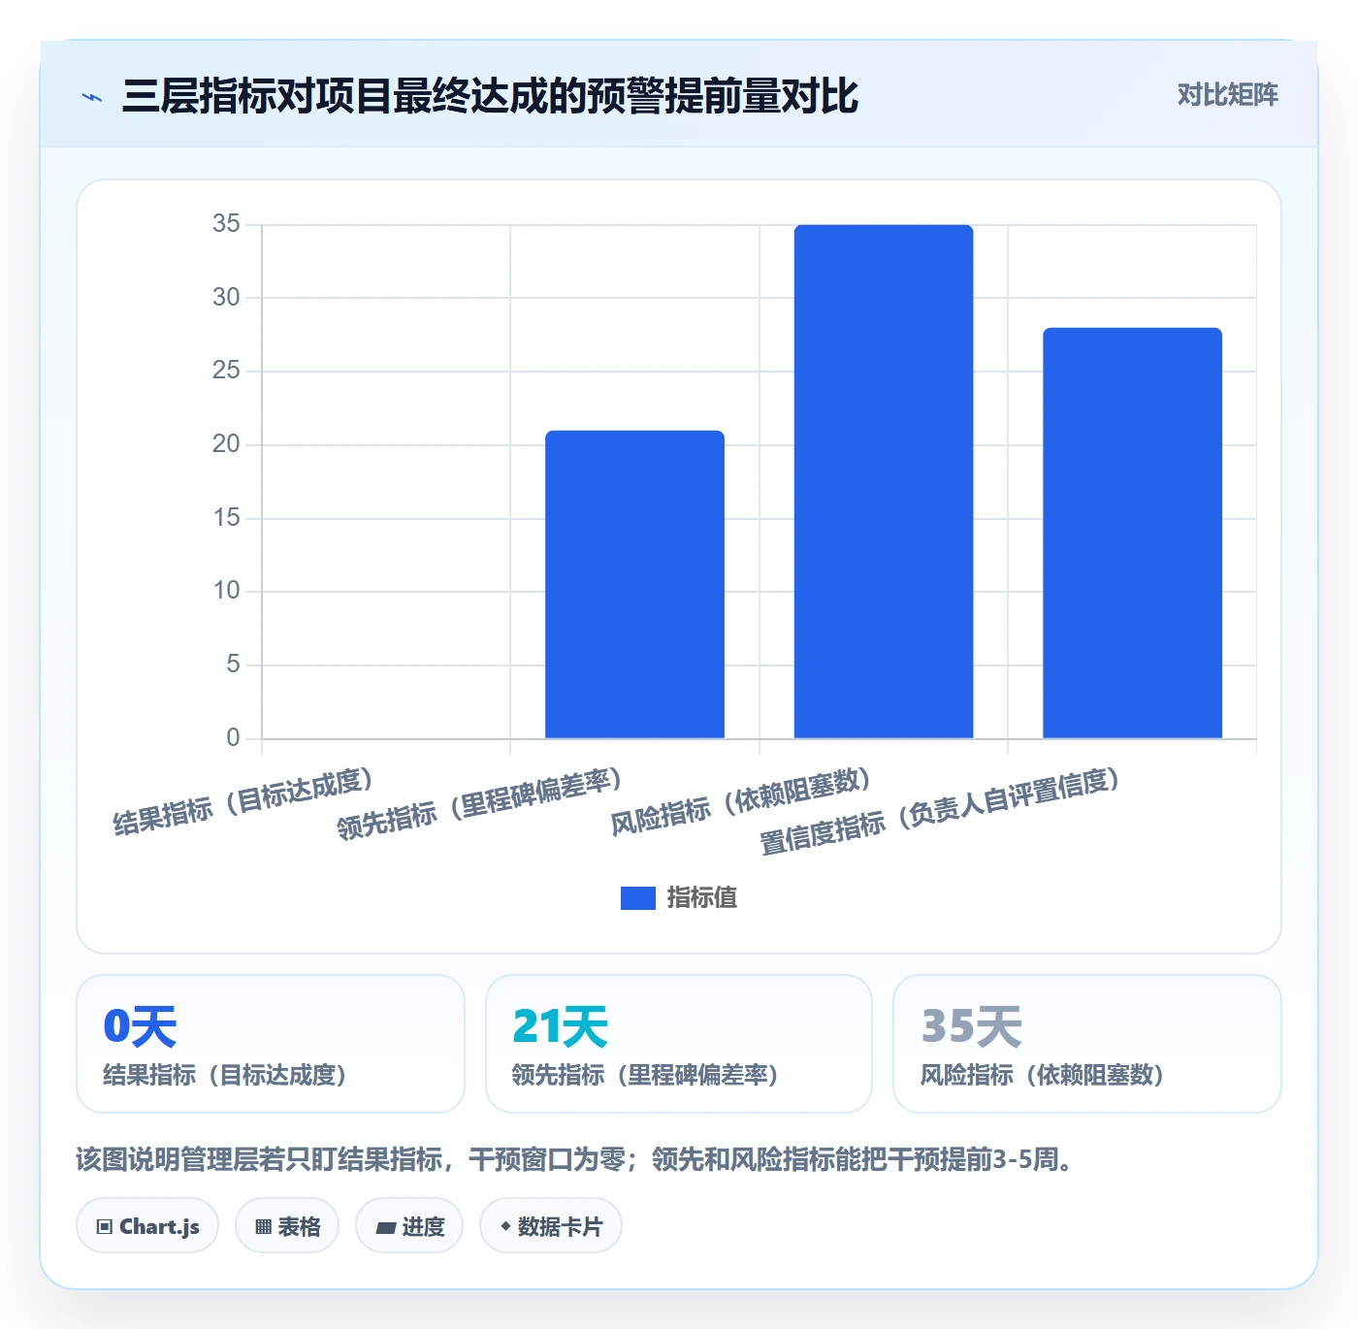1358x1329 pixels.
Task: Open the 35天 风险指标 data card
Action: click(1087, 1044)
